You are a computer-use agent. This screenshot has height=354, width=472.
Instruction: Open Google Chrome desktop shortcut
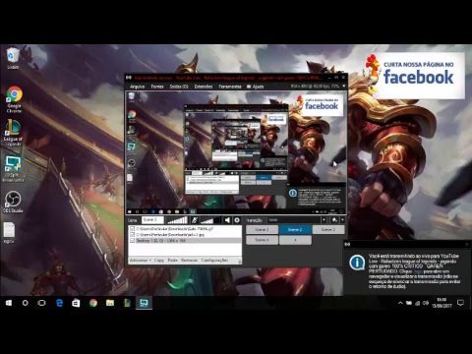coord(14,99)
